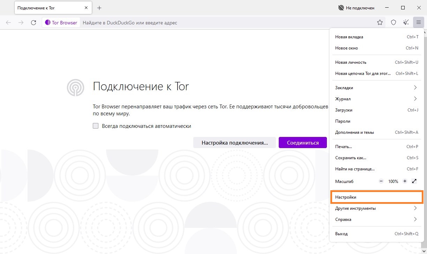
Task: Toggle full screen with the arrows icon
Action: coord(414,181)
